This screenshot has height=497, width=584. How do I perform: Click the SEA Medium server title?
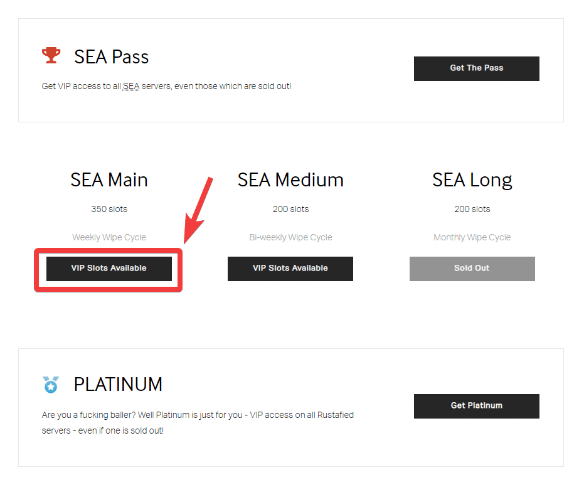pyautogui.click(x=290, y=180)
